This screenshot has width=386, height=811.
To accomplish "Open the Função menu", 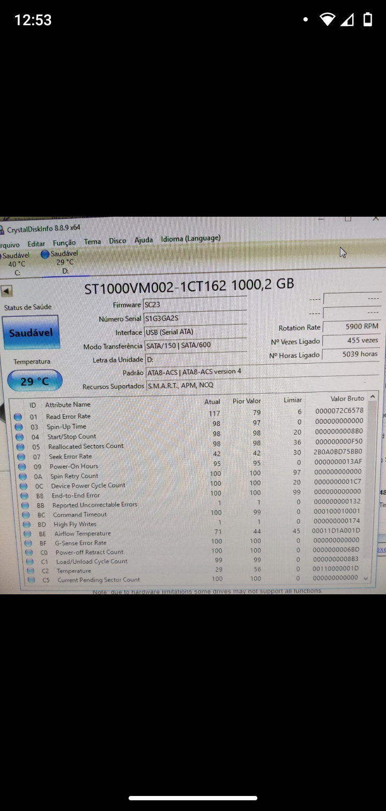I will click(64, 243).
